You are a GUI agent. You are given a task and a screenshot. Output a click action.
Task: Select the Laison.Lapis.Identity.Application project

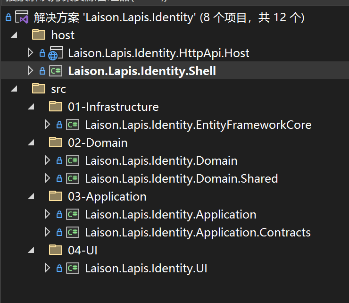coord(170,214)
